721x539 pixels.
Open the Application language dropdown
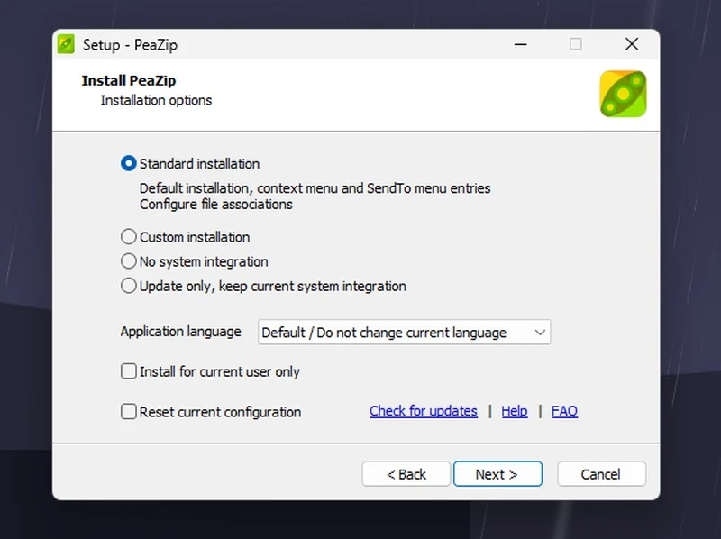coord(404,333)
